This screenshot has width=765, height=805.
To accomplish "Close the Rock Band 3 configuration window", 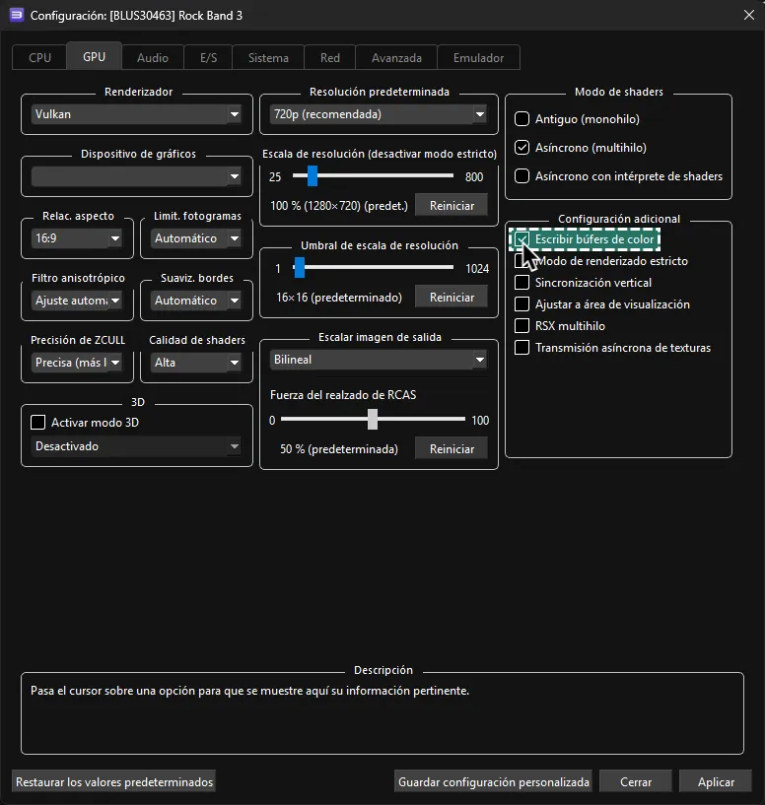I will tap(748, 15).
